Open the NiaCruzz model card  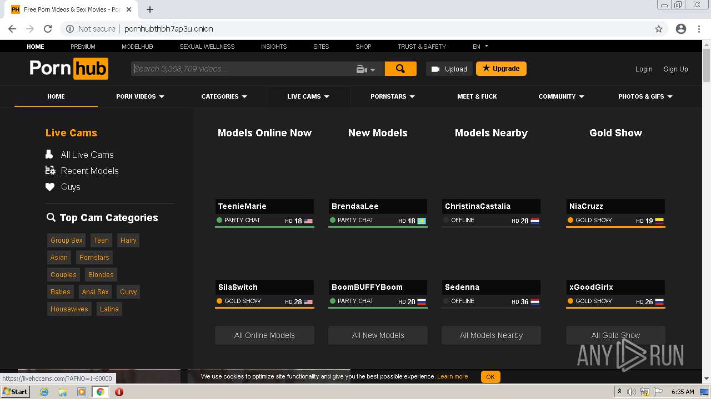click(615, 213)
